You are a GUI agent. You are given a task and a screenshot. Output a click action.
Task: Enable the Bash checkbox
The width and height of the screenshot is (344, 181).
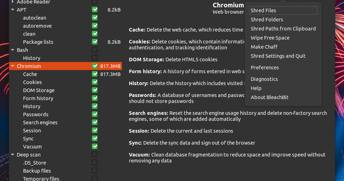click(x=95, y=50)
